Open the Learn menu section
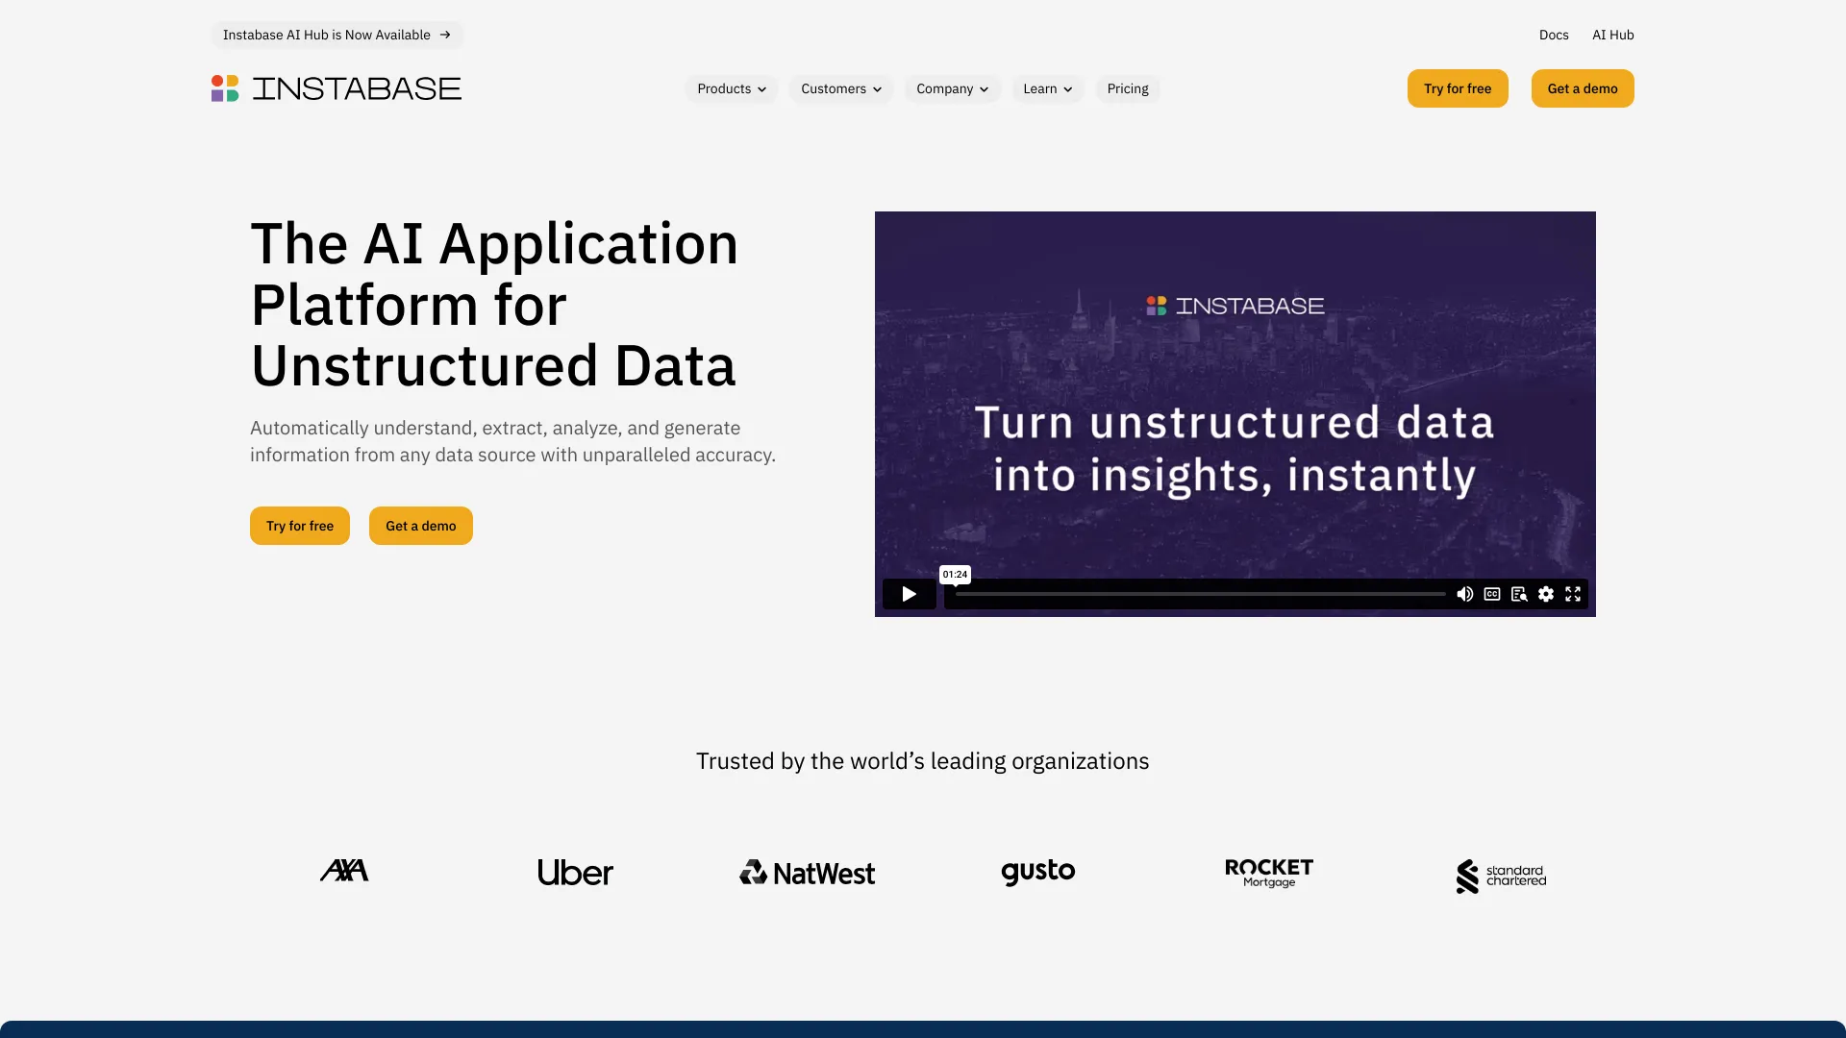This screenshot has height=1038, width=1846. click(x=1047, y=88)
